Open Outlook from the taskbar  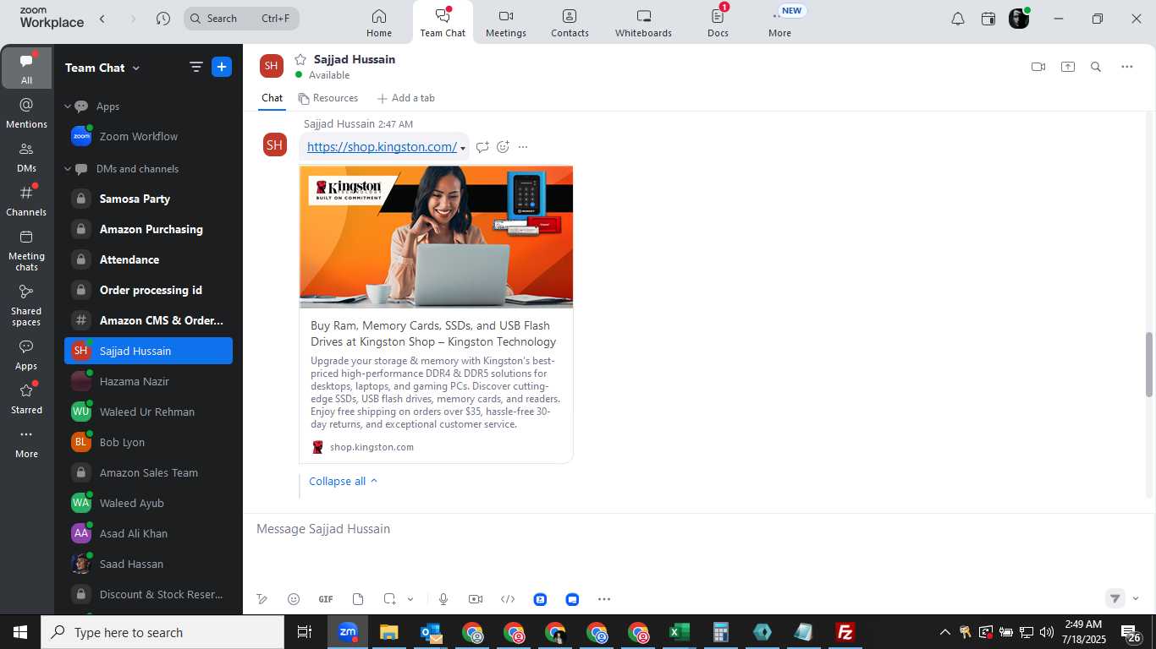click(x=431, y=632)
